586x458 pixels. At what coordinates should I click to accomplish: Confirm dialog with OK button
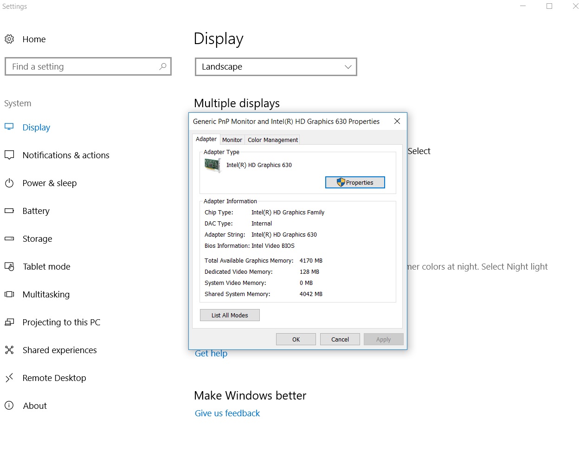296,339
